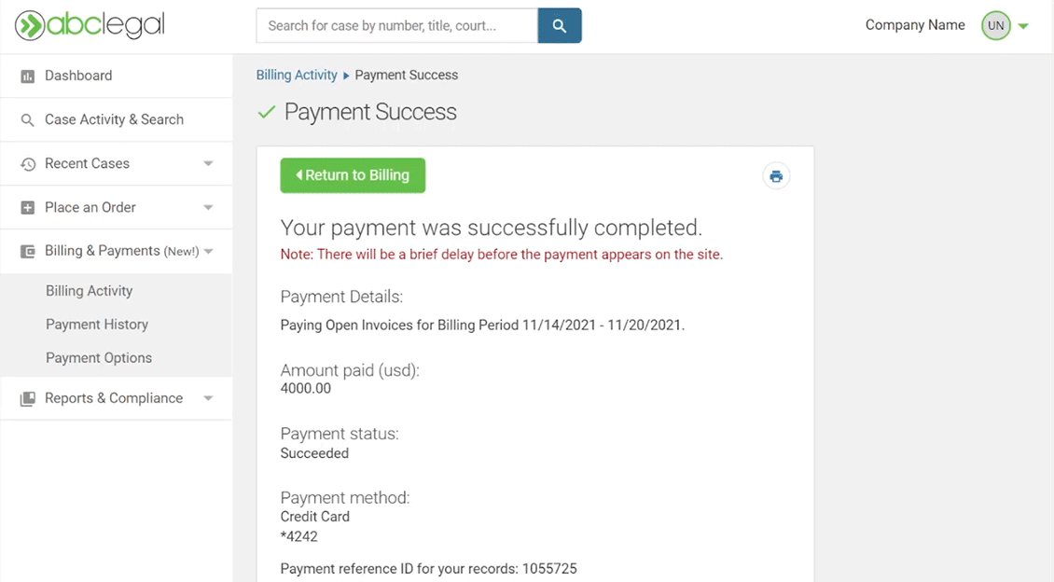The image size is (1054, 582).
Task: Expand the Reports & Compliance arrow
Action: click(208, 399)
